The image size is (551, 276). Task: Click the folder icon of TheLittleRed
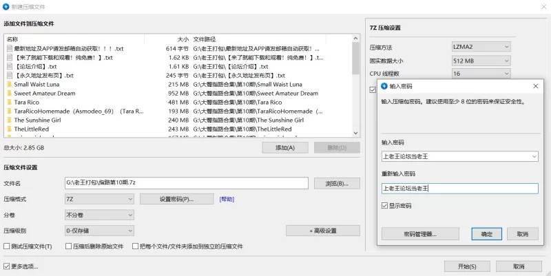9,129
